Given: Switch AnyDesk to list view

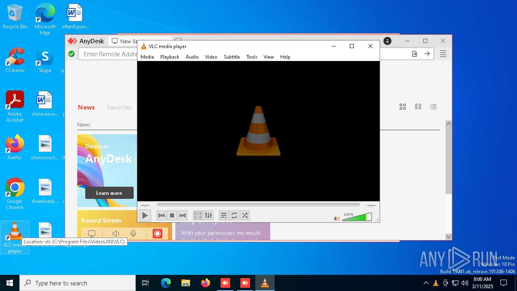Looking at the screenshot, I should point(433,107).
